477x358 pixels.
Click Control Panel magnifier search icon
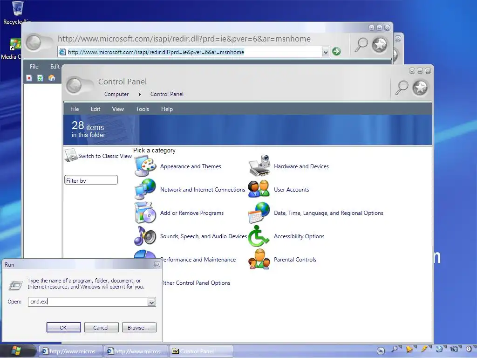point(402,88)
